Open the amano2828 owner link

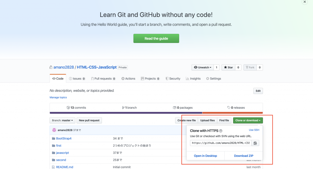coord(64,67)
